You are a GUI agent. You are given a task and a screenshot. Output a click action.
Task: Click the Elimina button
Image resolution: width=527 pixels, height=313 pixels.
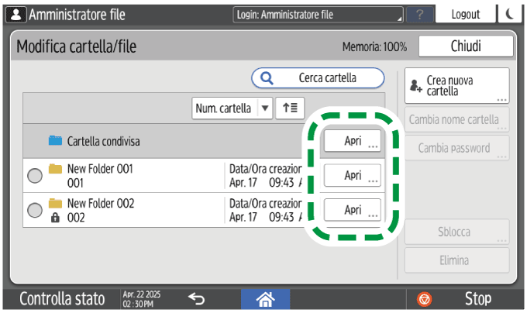[456, 260]
